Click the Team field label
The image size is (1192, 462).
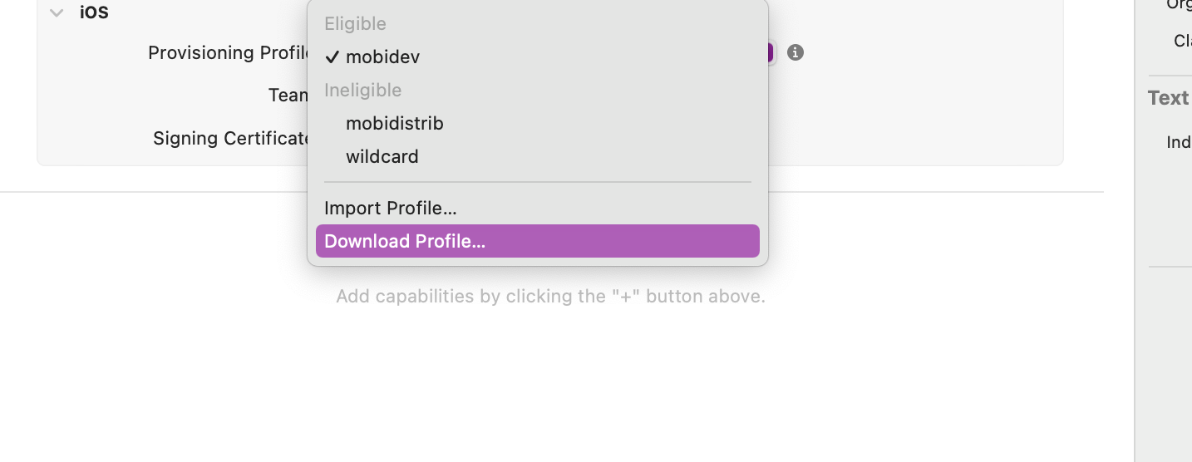[x=288, y=96]
